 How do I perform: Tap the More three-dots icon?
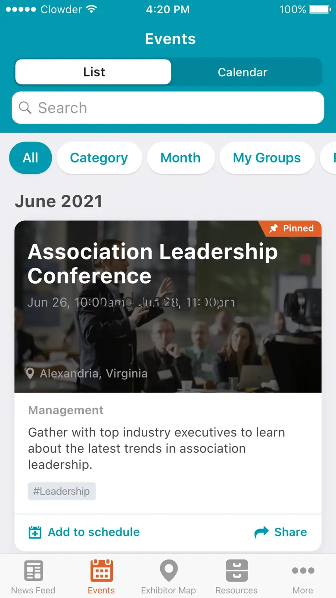click(x=303, y=571)
